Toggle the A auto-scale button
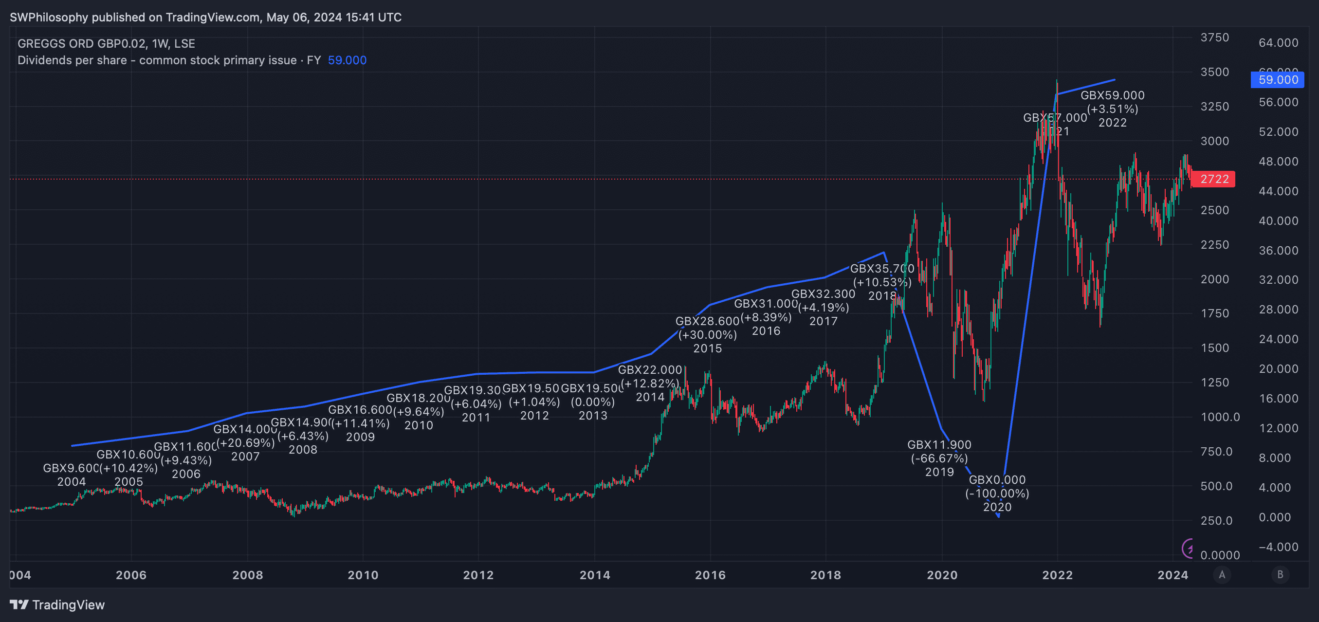 tap(1222, 574)
